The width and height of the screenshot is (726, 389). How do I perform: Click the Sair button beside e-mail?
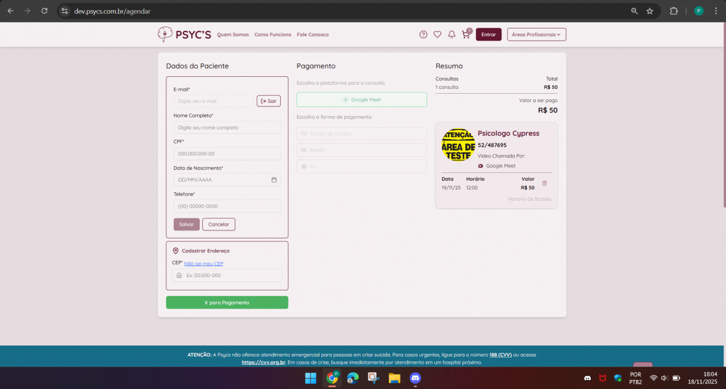tap(269, 101)
